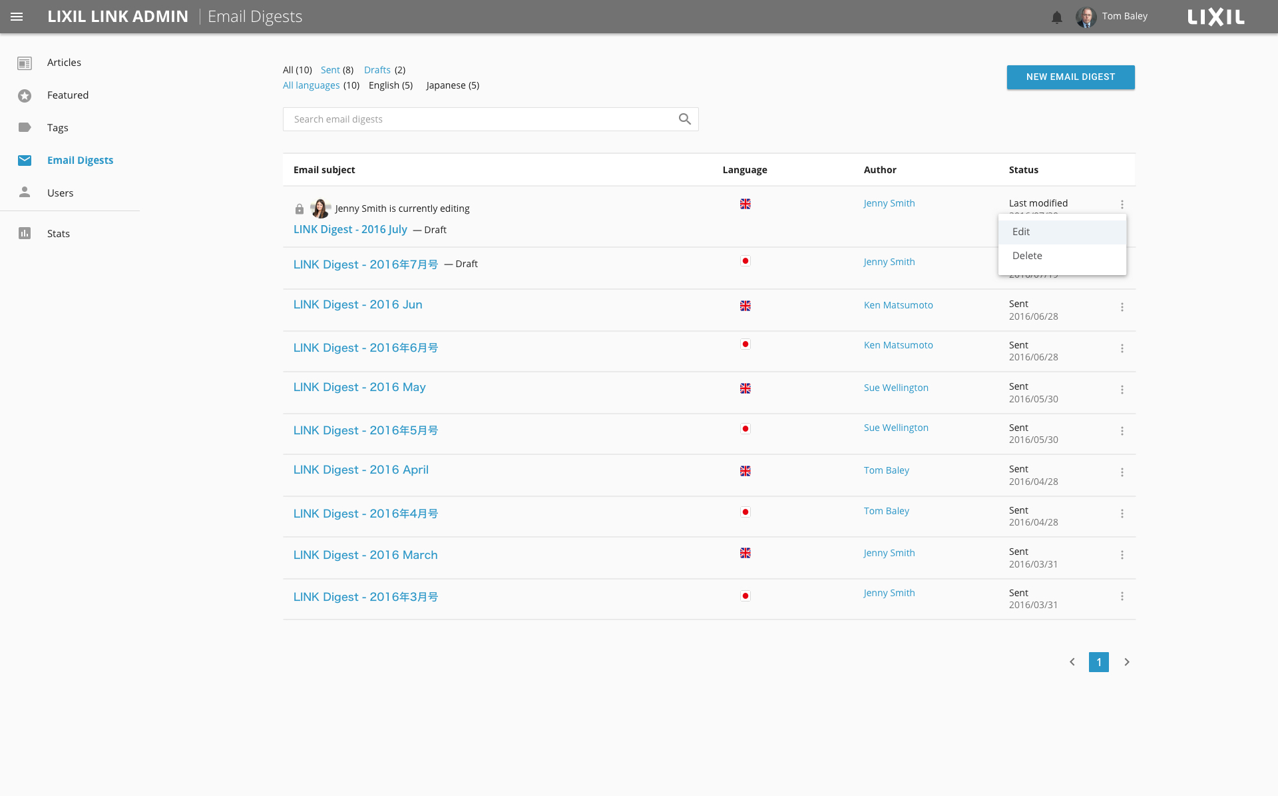Image resolution: width=1278 pixels, height=796 pixels.
Task: Click UK flag for 2016 July digest
Action: (x=745, y=204)
